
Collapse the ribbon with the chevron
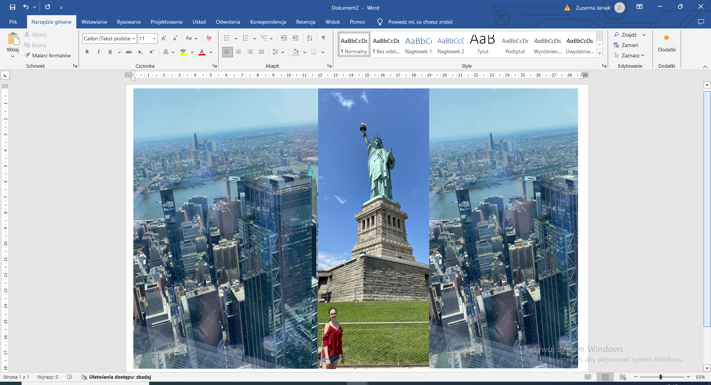point(705,67)
